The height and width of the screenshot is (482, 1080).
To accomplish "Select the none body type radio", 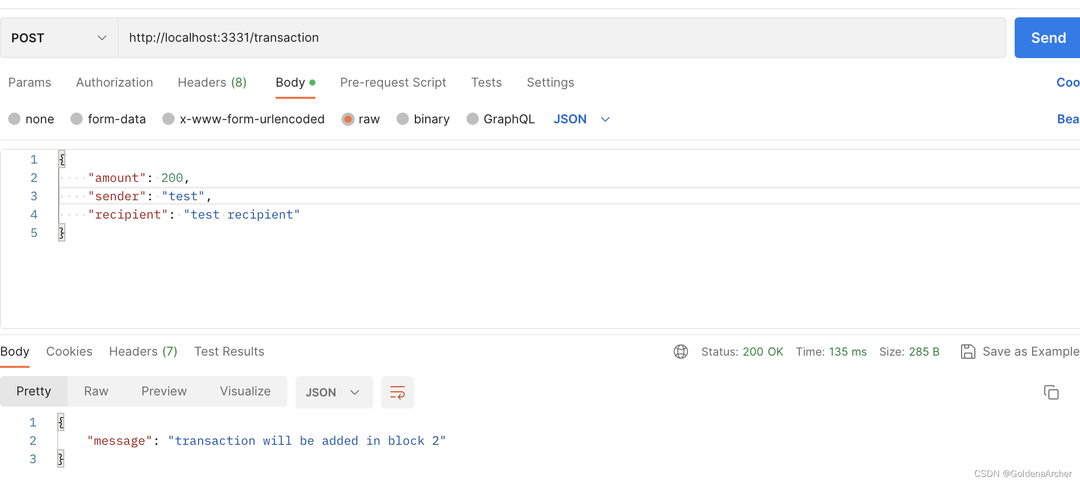I will coord(14,119).
